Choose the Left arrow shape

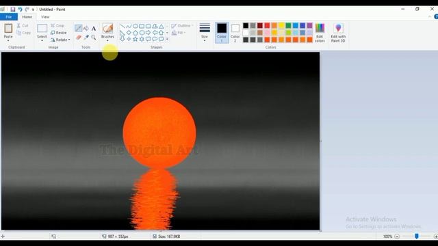coord(155,33)
